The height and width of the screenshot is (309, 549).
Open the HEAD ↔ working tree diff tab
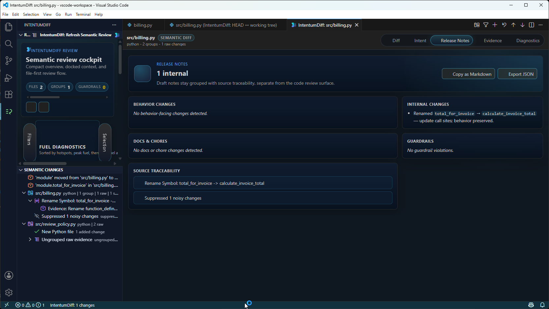[x=226, y=25]
